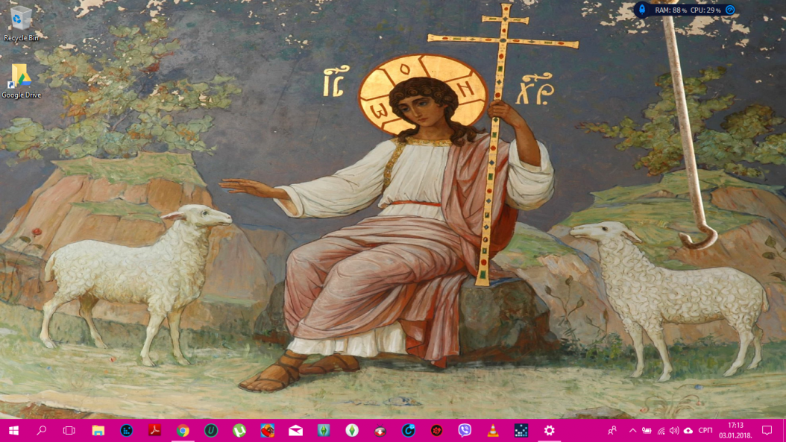
Task: Launch The Sims 4 white plumbob icon
Action: coord(352,431)
